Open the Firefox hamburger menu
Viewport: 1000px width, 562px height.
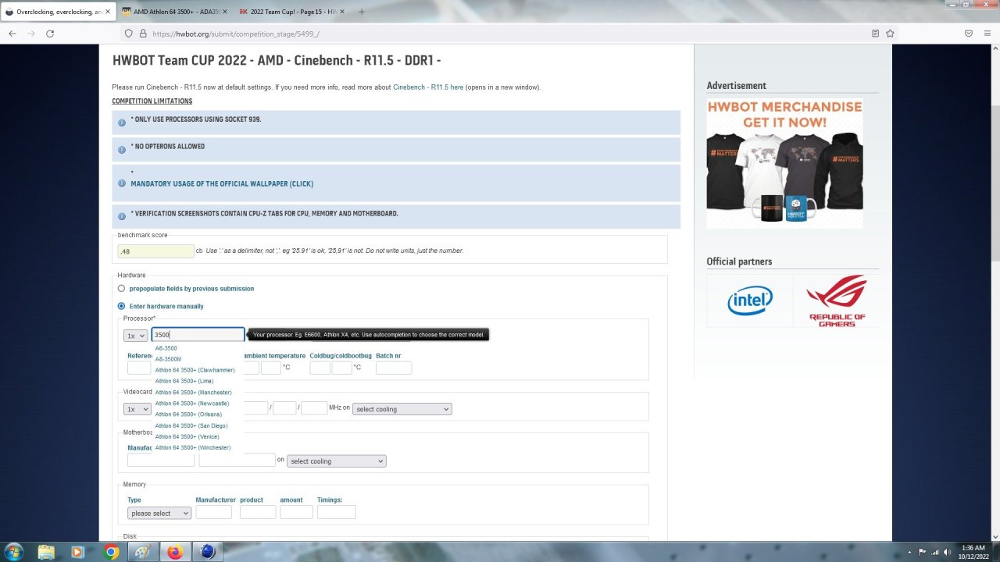point(987,34)
